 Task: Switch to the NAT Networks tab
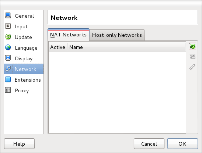click(x=69, y=35)
